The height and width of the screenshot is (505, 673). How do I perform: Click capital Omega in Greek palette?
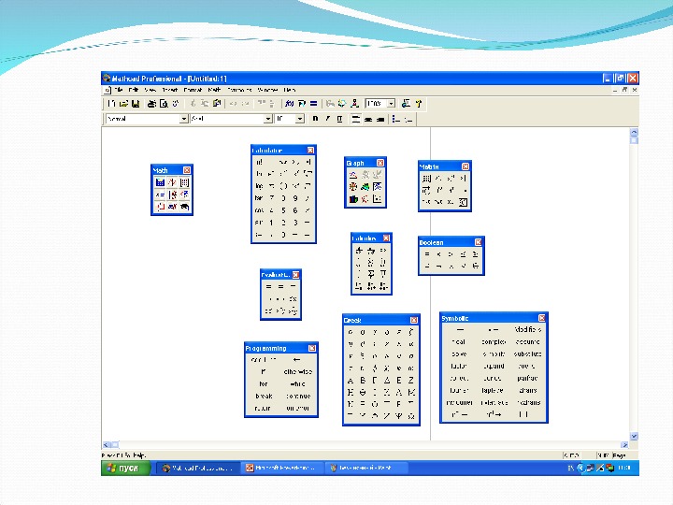click(x=411, y=415)
